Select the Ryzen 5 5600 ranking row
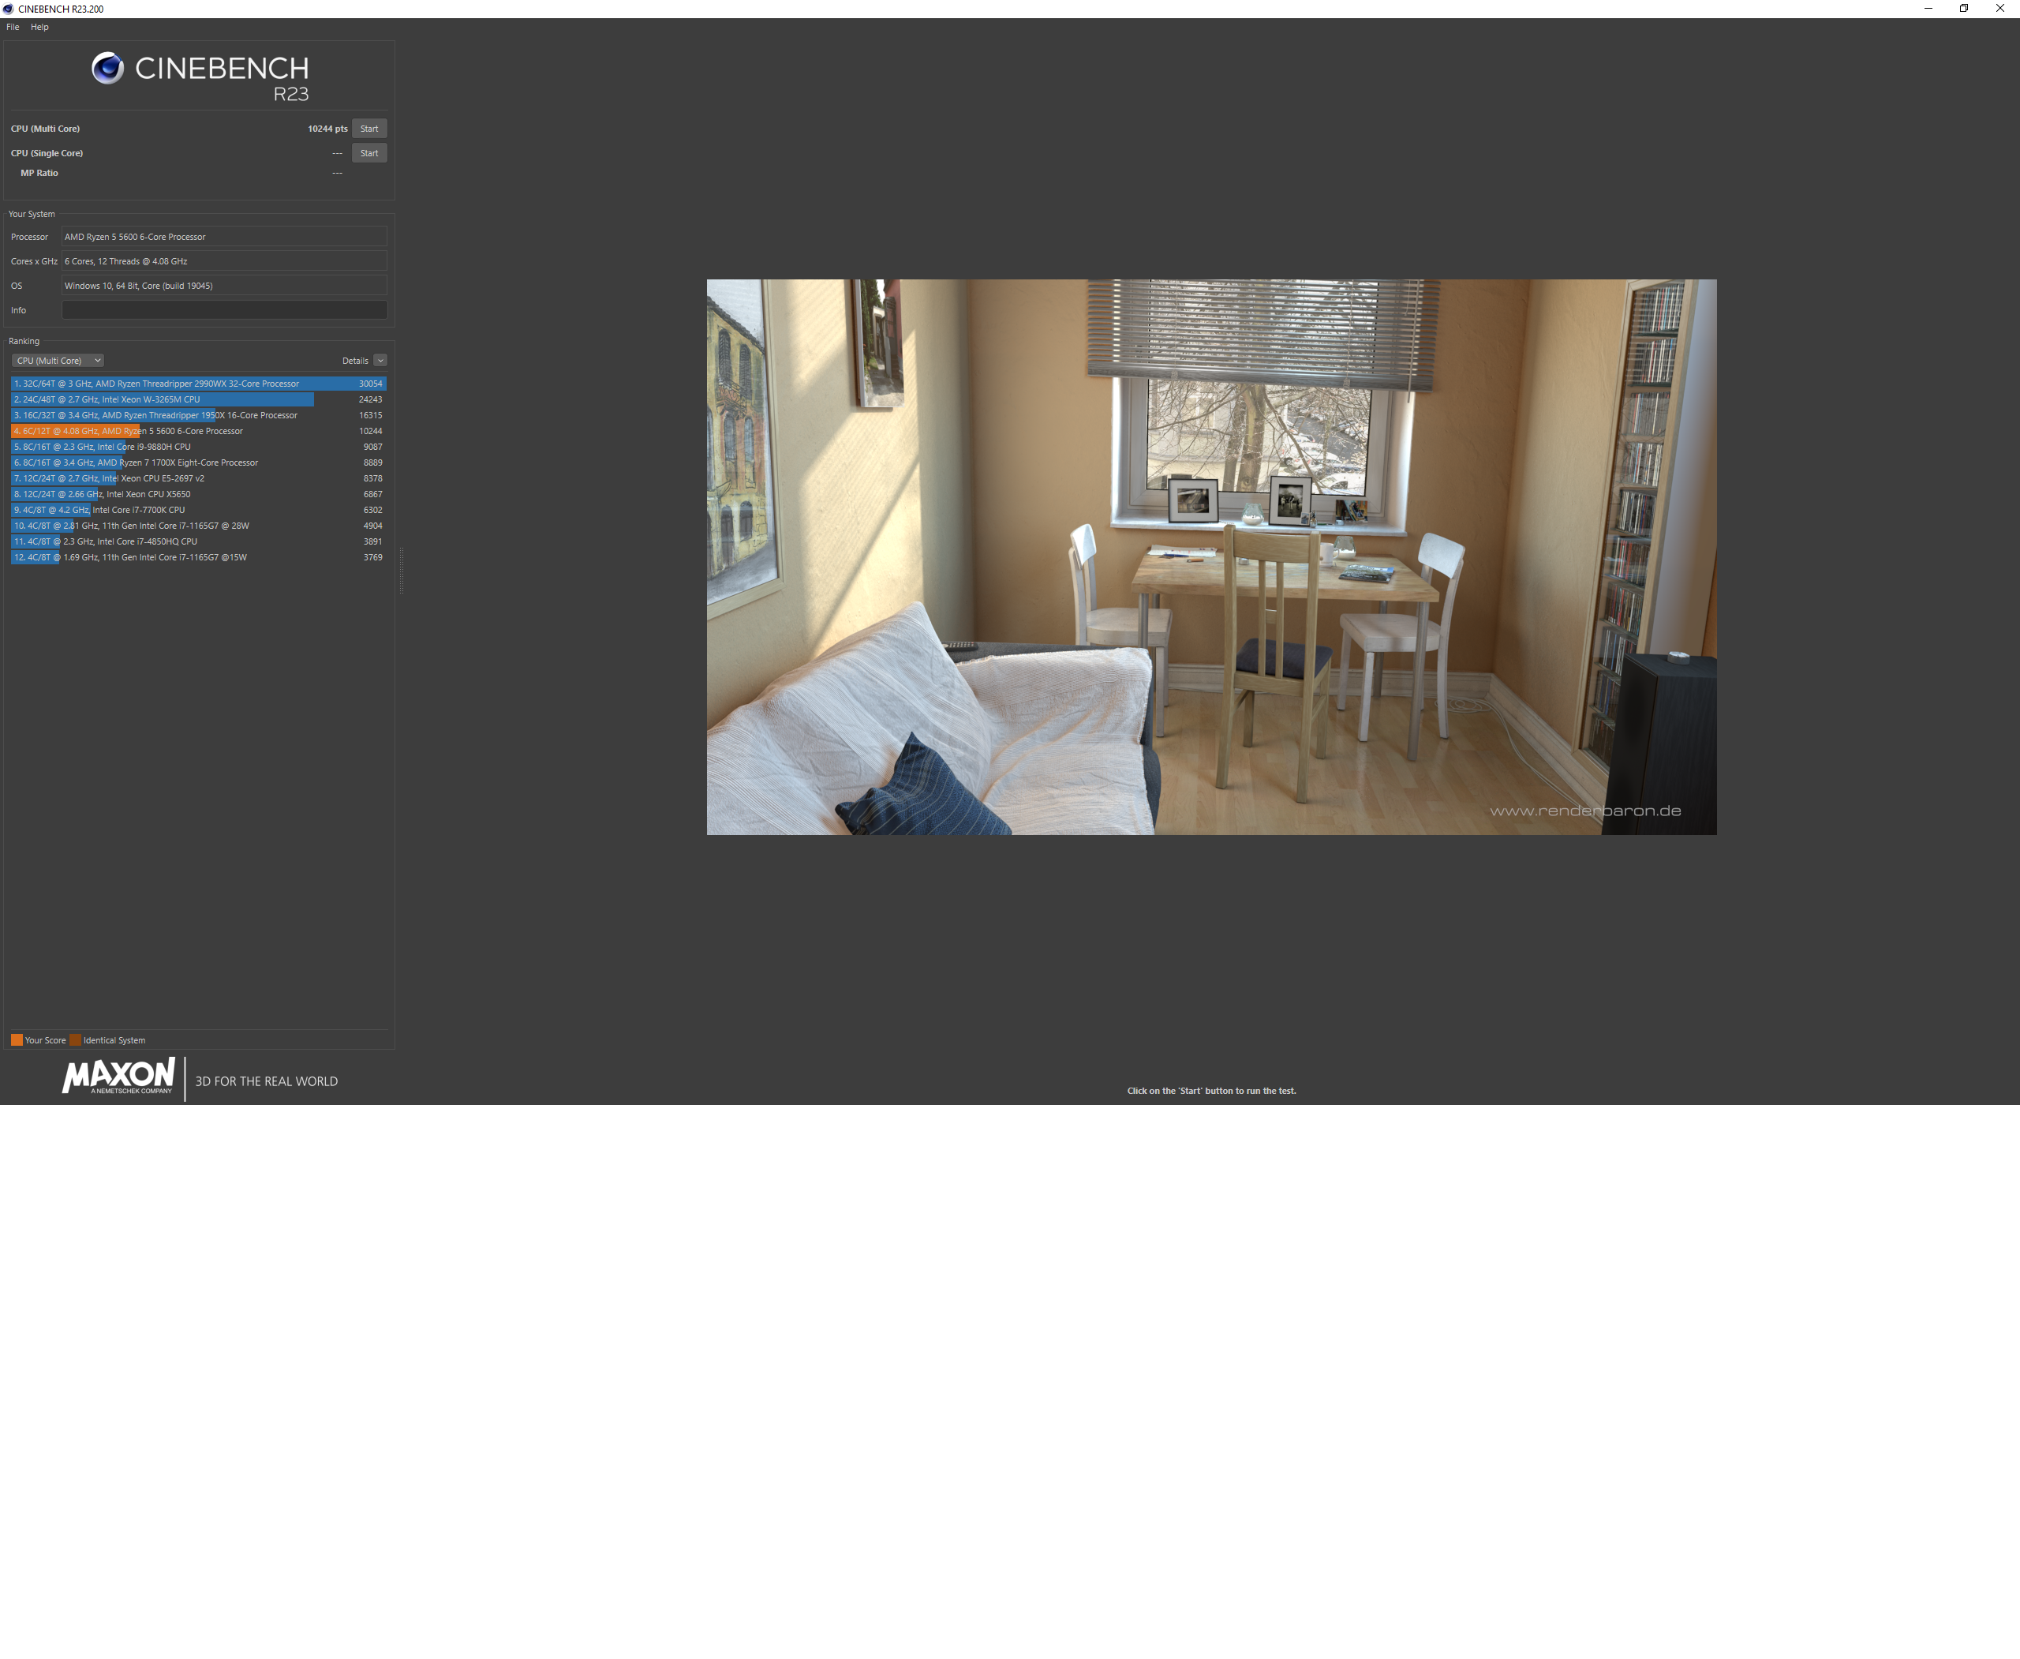Screen dimensions: 2020x1659 (x=198, y=431)
